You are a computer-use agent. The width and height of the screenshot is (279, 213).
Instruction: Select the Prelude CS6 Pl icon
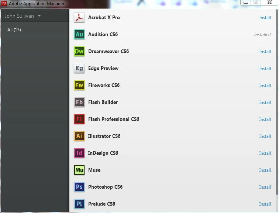pos(79,204)
